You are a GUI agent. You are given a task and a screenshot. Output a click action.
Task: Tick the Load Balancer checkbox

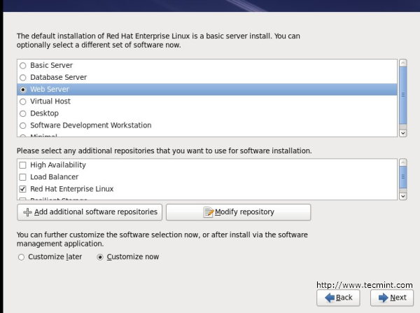coord(23,177)
